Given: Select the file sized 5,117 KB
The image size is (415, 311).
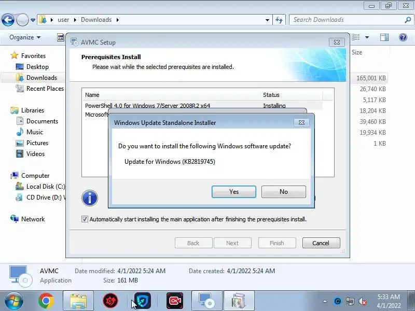Looking at the screenshot, I should pyautogui.click(x=374, y=100).
